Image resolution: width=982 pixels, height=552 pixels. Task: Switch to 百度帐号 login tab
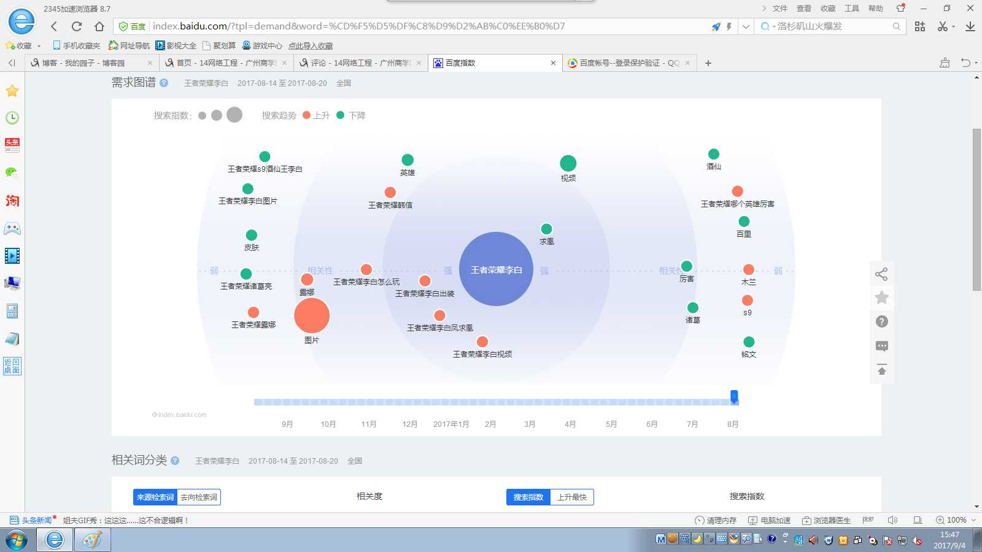point(629,63)
